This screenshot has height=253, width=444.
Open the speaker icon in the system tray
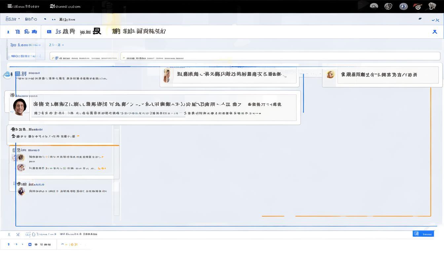click(x=374, y=6)
